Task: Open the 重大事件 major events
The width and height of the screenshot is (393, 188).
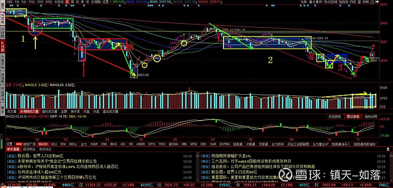Action: click(x=315, y=2)
